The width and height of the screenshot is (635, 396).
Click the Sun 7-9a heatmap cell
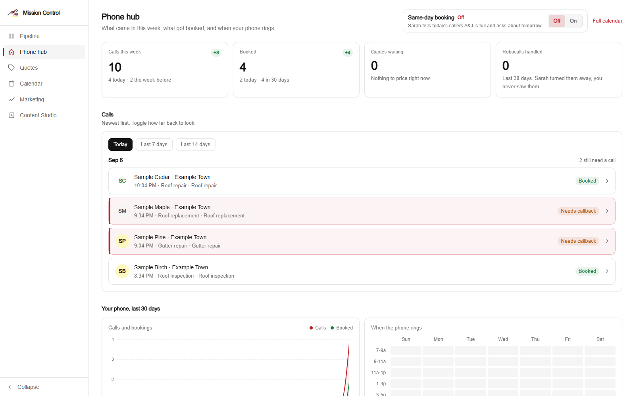pos(406,350)
